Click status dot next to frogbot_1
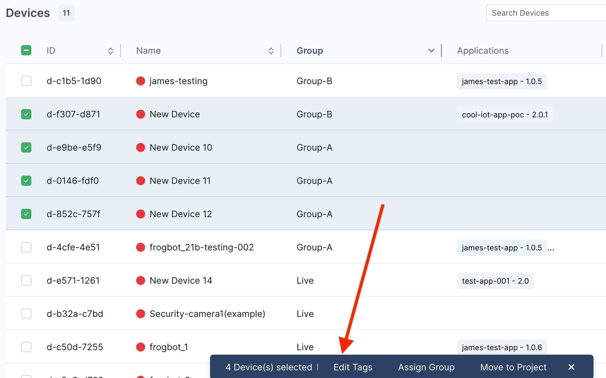Image resolution: width=606 pixels, height=378 pixels. 141,347
